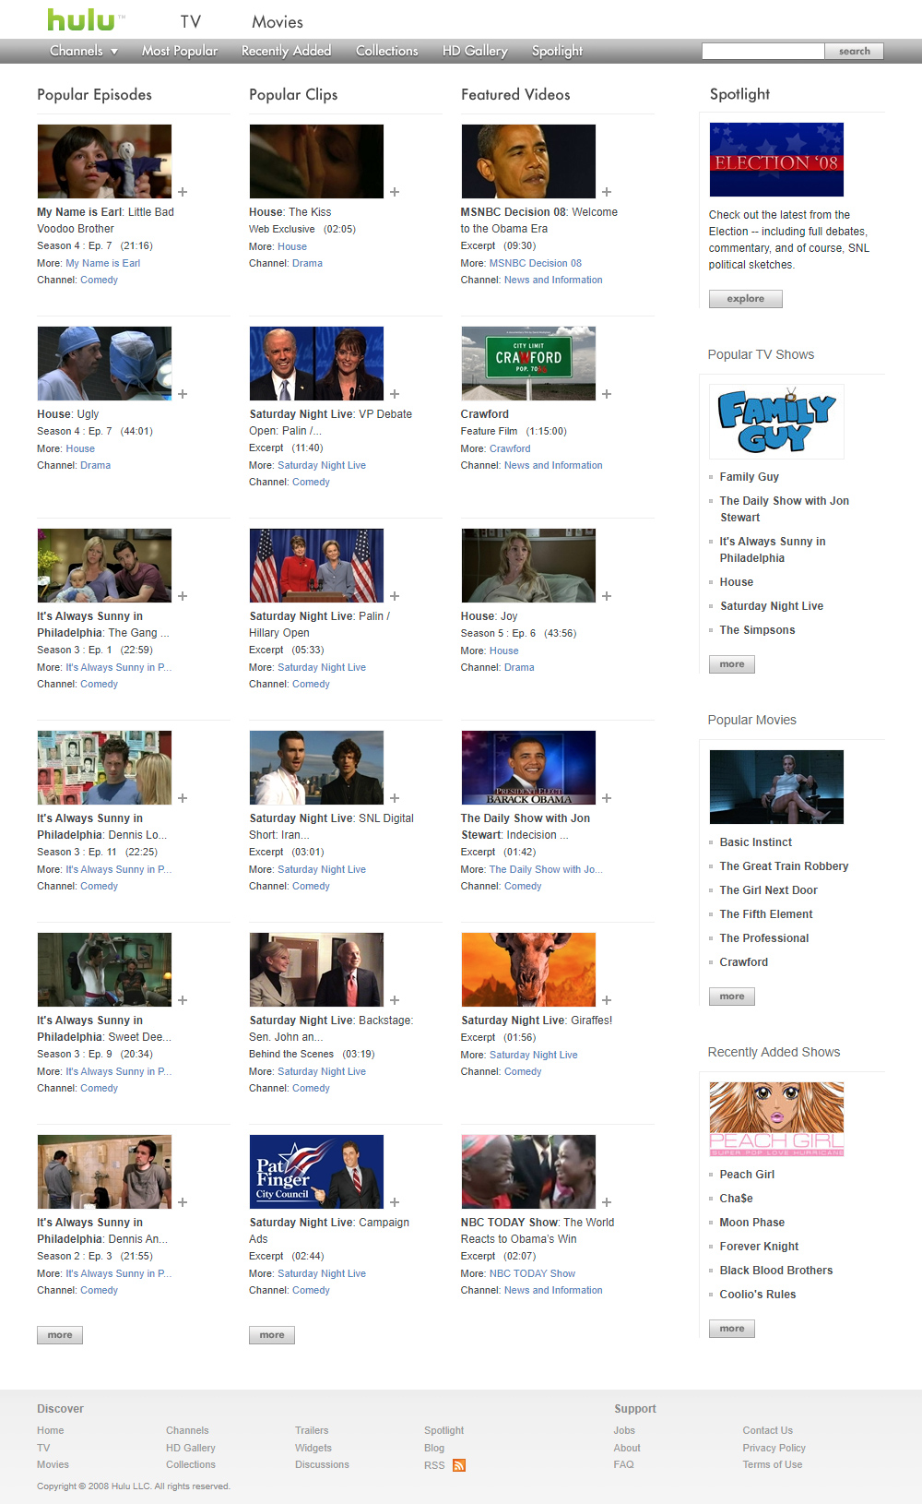Click the Hulu logo
Viewport: 922px width, 1504px height.
click(86, 20)
